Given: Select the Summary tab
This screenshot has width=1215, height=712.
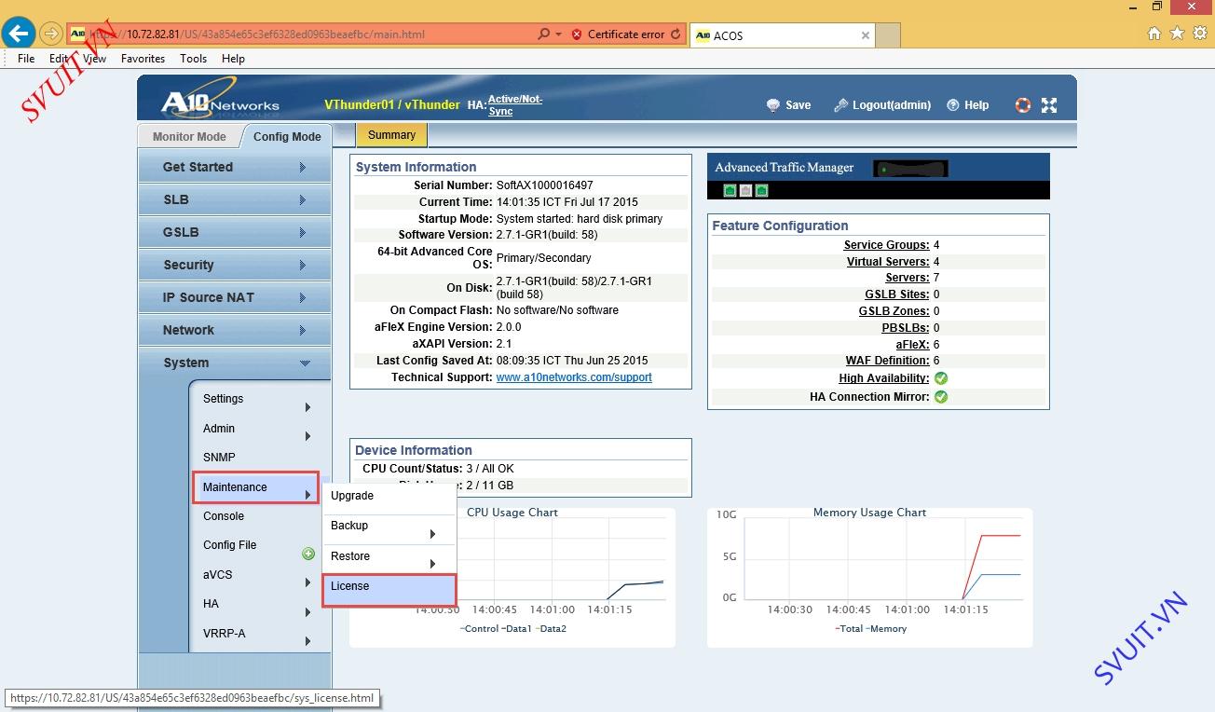Looking at the screenshot, I should pos(391,135).
